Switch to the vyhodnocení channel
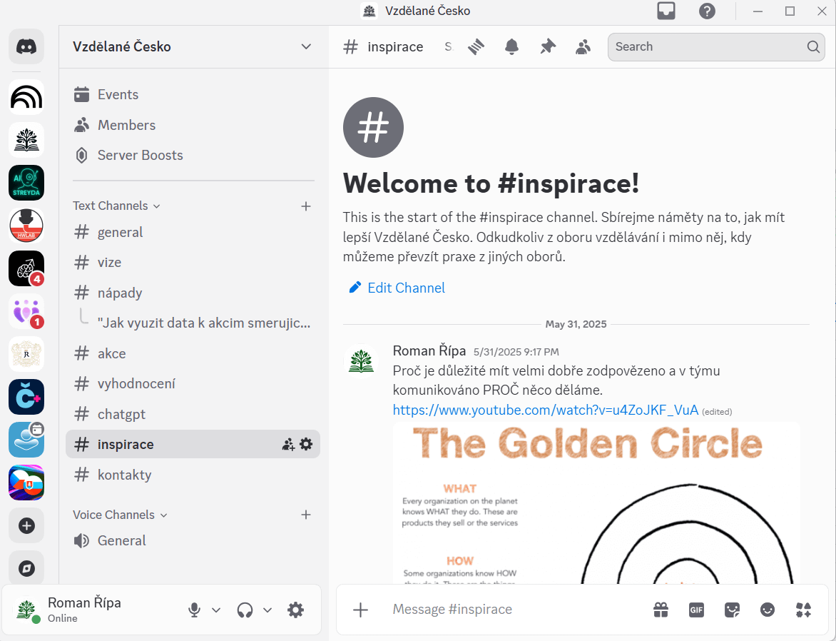Screen dimensions: 836x641 [x=193, y=384]
